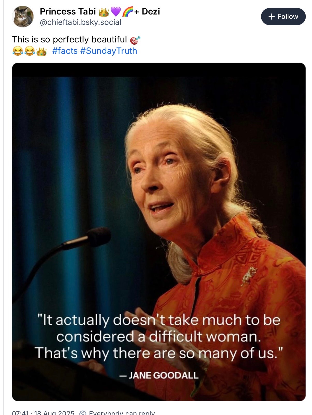
Task: Click the post text 'This is so perfectly beautiful'
Action: [69, 40]
